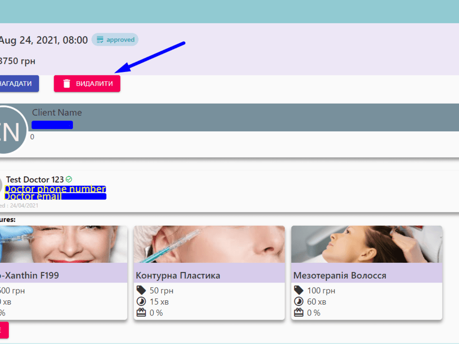Click the green verified check icon

pyautogui.click(x=69, y=179)
